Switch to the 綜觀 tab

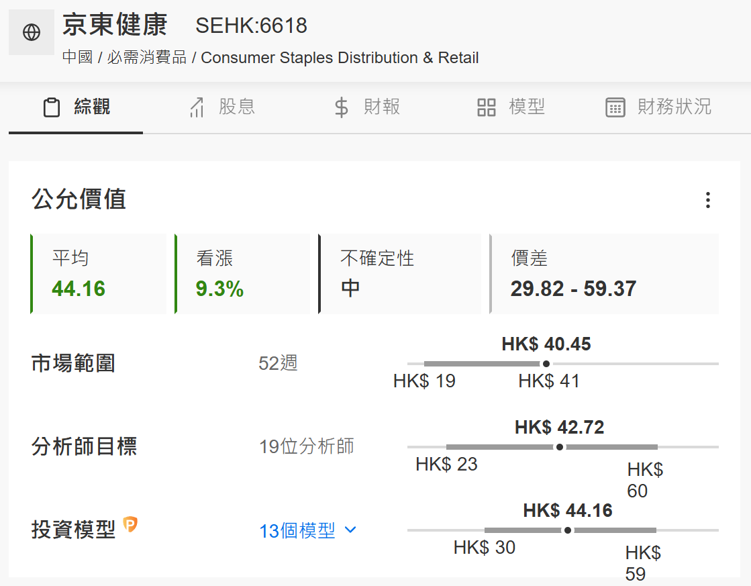coord(76,107)
